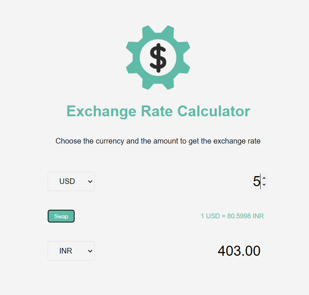This screenshot has height=295, width=309.
Task: Click the Swap button
Action: point(61,216)
